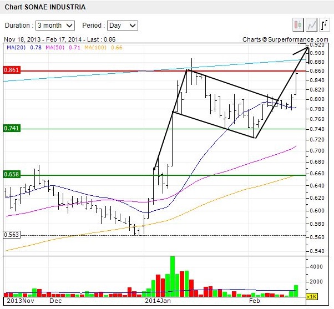Open the Duration dropdown showing 3 month

click(x=55, y=26)
